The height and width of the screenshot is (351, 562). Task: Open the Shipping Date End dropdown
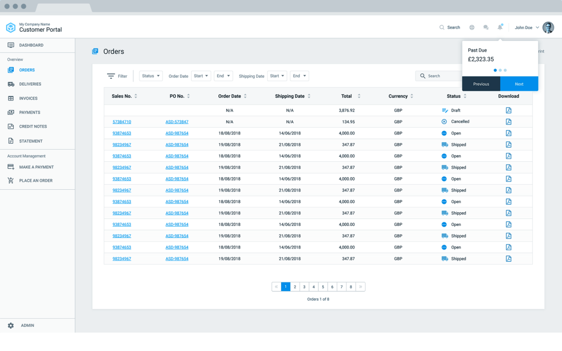(x=299, y=76)
